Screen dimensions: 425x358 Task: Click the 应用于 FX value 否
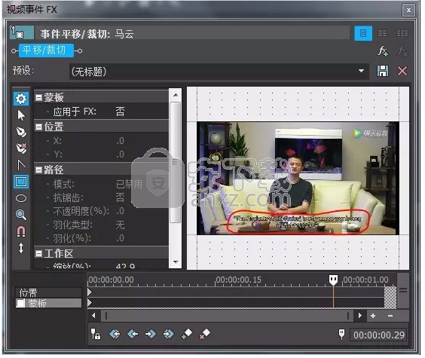(x=120, y=112)
